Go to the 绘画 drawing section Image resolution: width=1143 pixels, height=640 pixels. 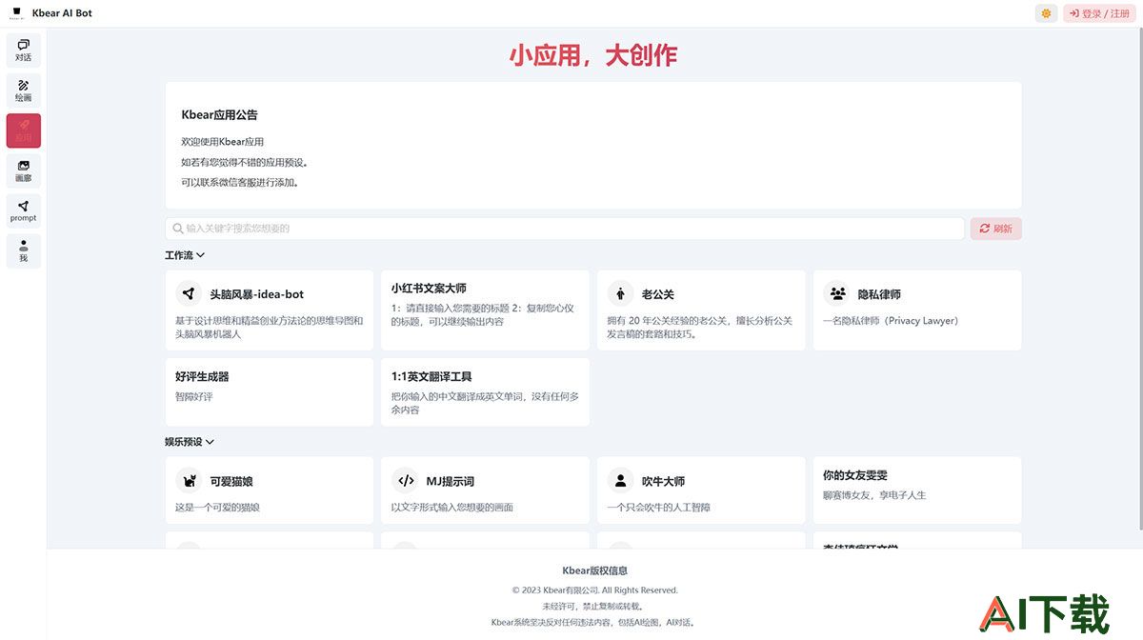24,90
